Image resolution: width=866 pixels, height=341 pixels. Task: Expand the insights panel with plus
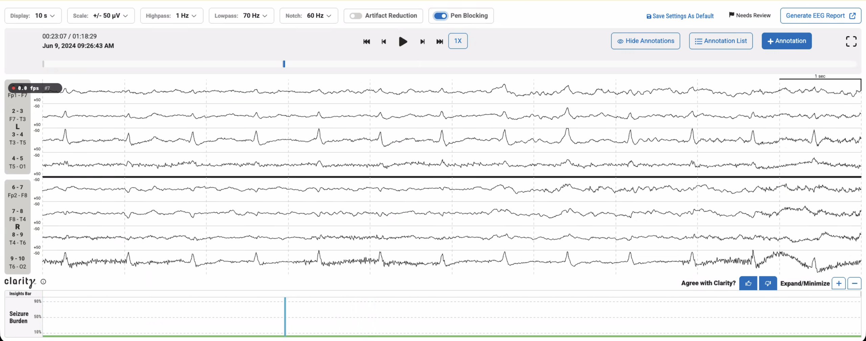tap(839, 283)
